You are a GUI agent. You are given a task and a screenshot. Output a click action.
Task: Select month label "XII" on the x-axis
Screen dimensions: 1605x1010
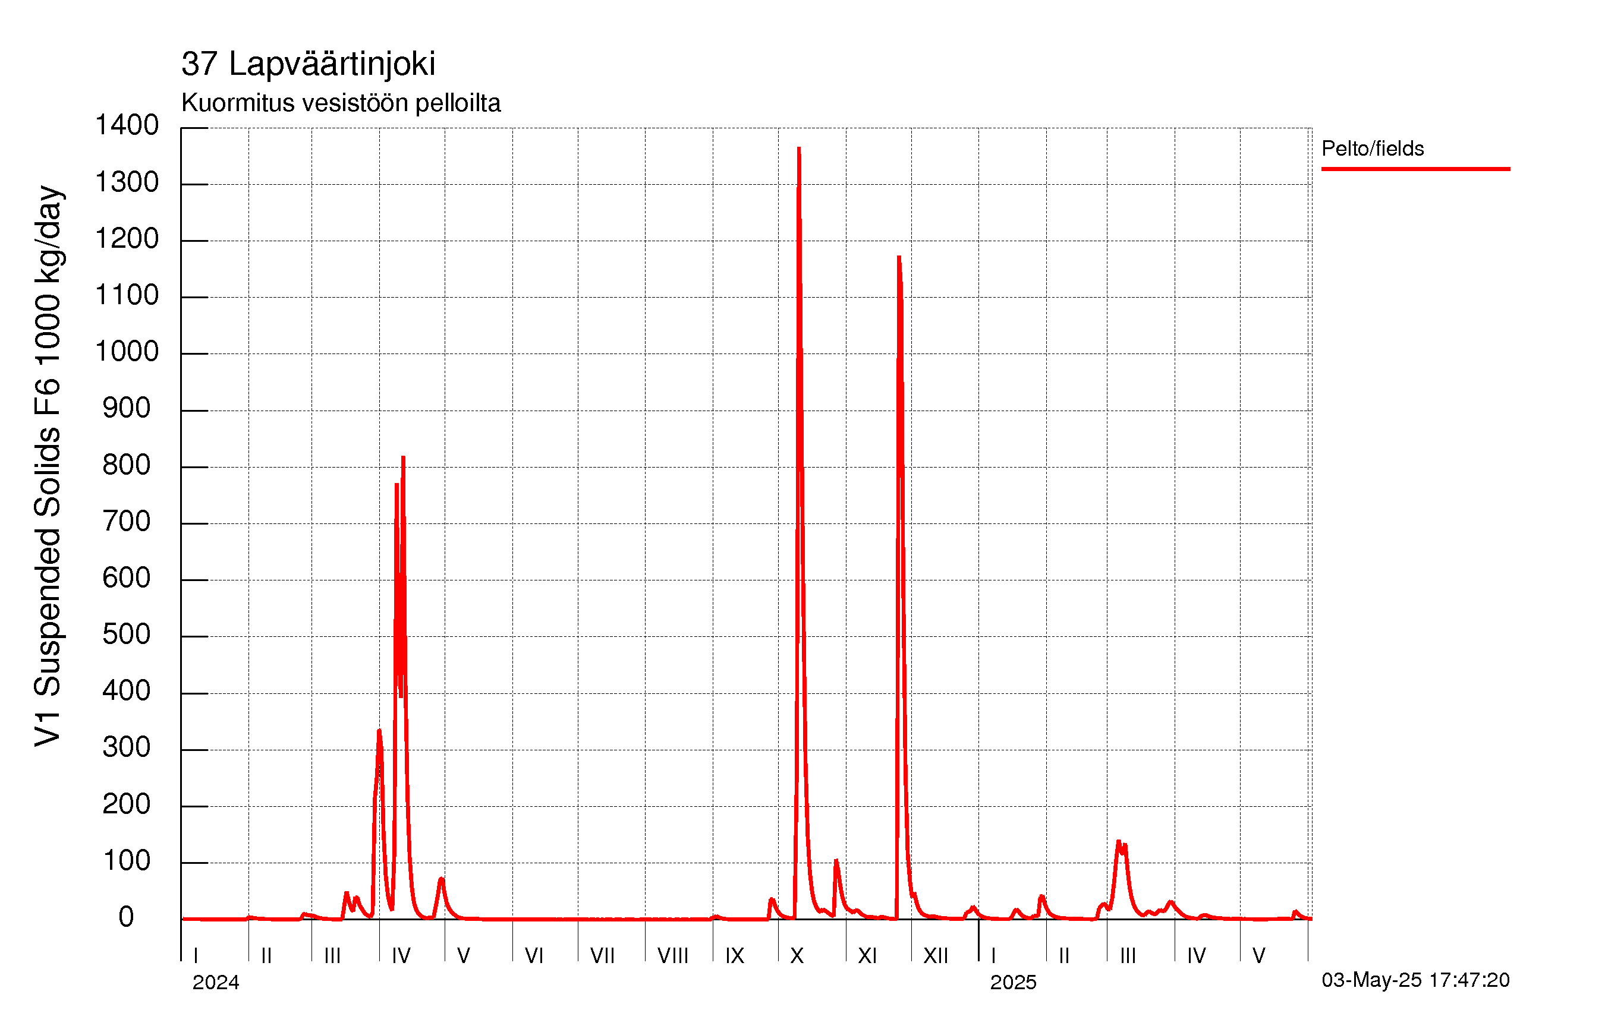point(936,956)
